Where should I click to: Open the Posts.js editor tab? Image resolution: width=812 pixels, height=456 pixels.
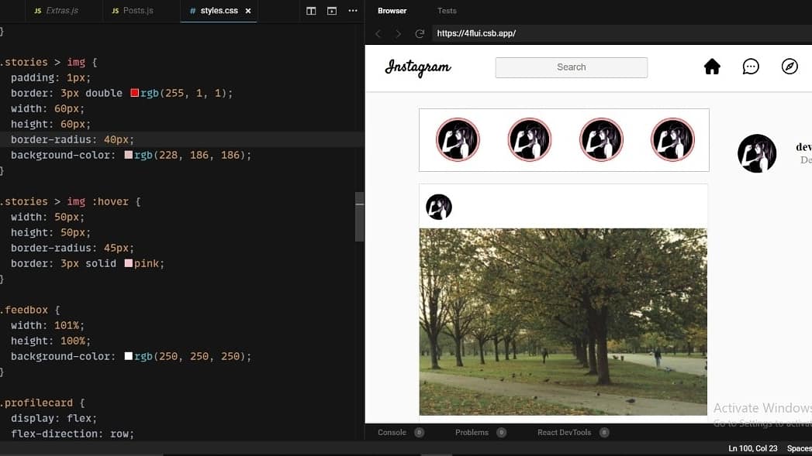(133, 10)
